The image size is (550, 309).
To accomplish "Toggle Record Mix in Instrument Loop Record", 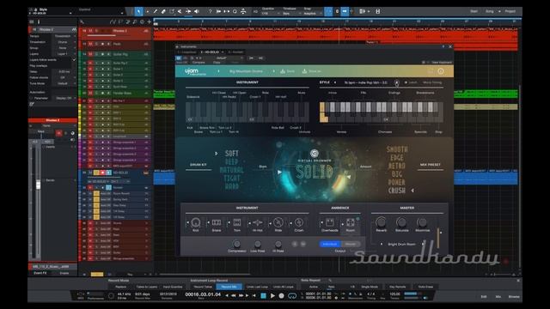I will 229,287.
